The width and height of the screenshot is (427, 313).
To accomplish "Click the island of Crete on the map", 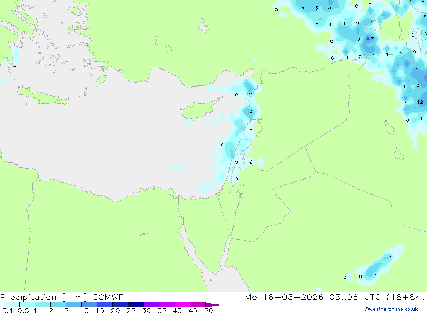I will click(43, 95).
